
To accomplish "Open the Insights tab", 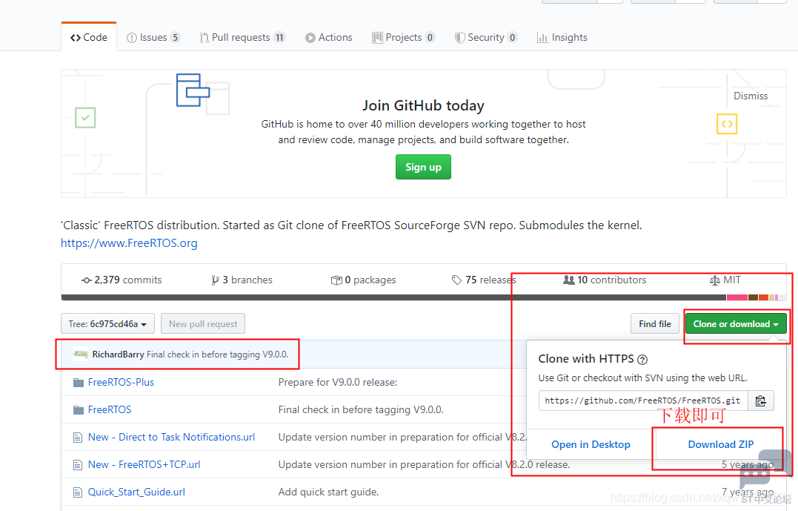I will [x=562, y=37].
